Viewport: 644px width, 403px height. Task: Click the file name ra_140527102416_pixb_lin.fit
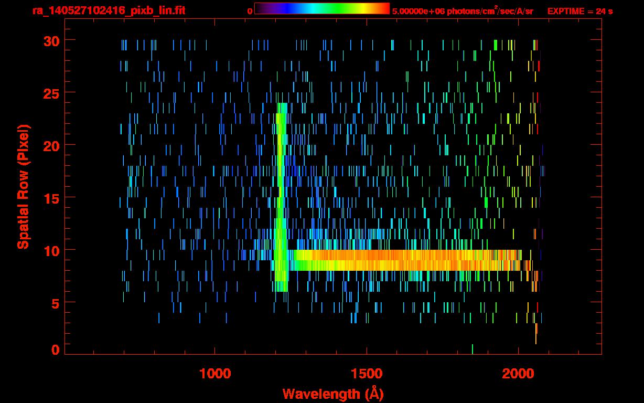pos(108,10)
